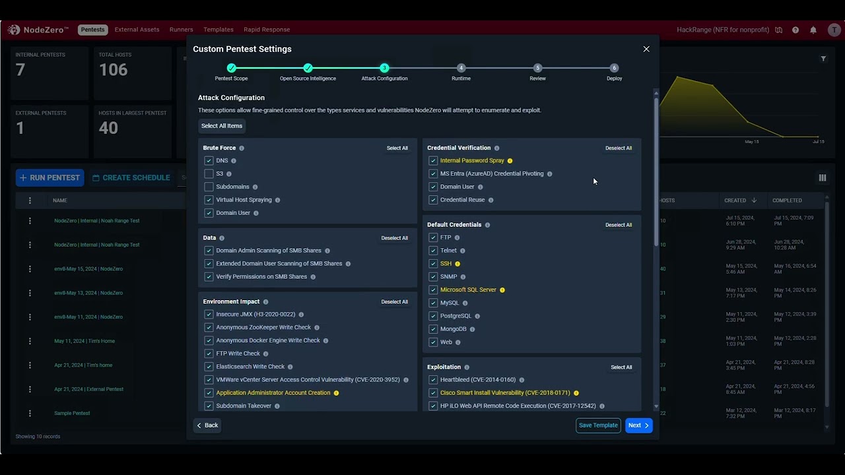Click the yellow warning icon next to Microsoft SQL Server

(x=502, y=290)
